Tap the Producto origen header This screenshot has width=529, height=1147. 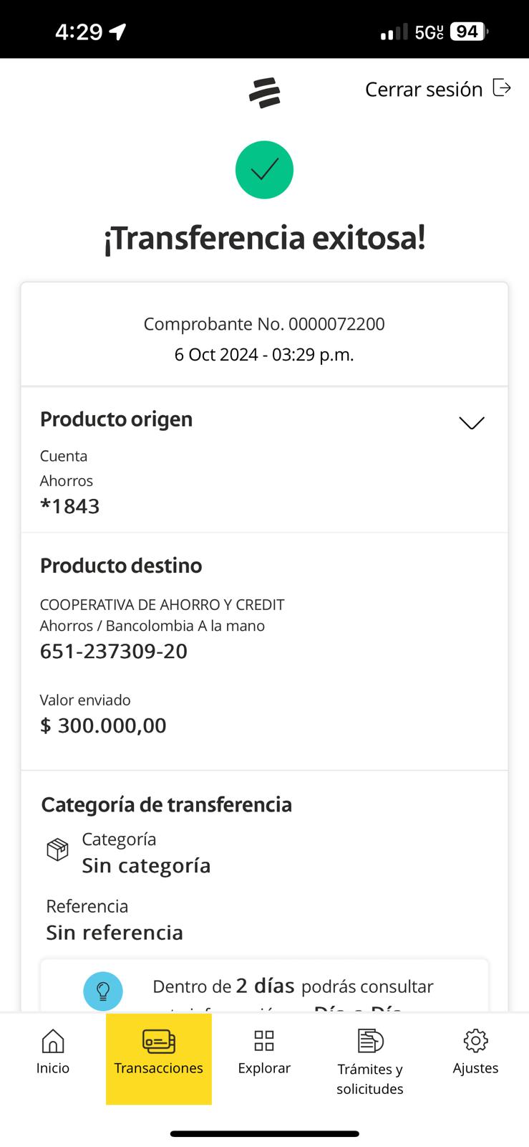[x=116, y=419]
